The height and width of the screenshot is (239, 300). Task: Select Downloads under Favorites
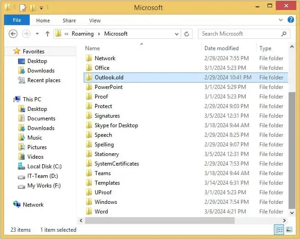coord(41,70)
